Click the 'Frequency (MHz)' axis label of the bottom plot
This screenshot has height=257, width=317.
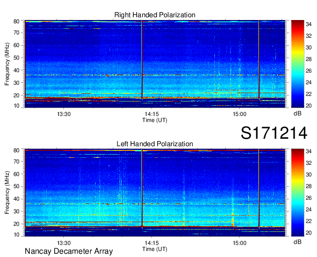pyautogui.click(x=7, y=193)
